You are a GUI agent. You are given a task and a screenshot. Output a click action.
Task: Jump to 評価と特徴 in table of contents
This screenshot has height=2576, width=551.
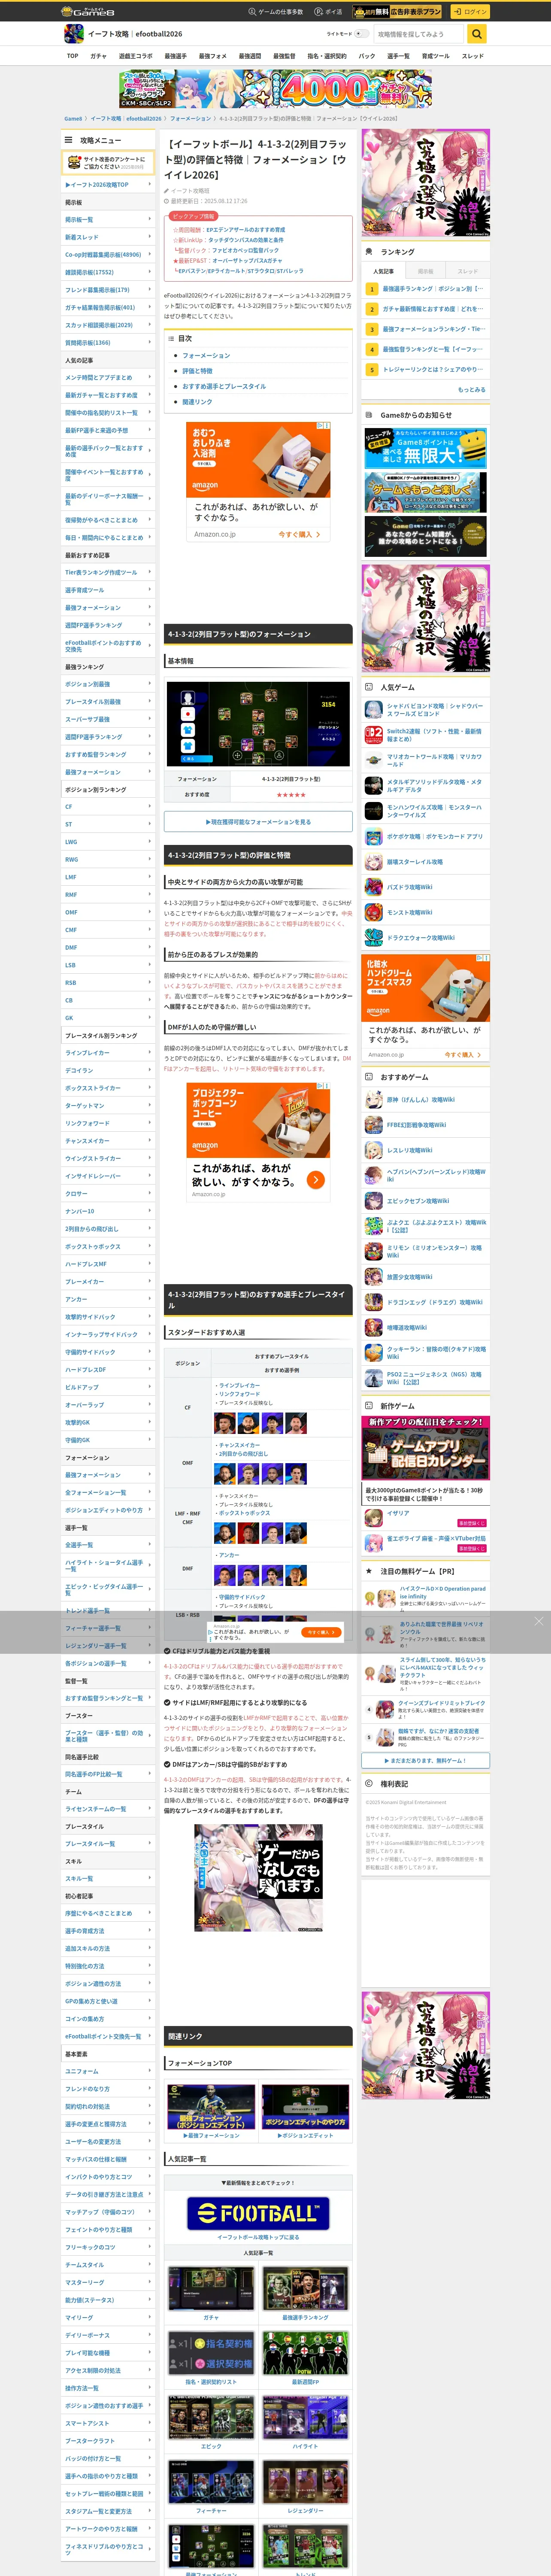tap(197, 371)
